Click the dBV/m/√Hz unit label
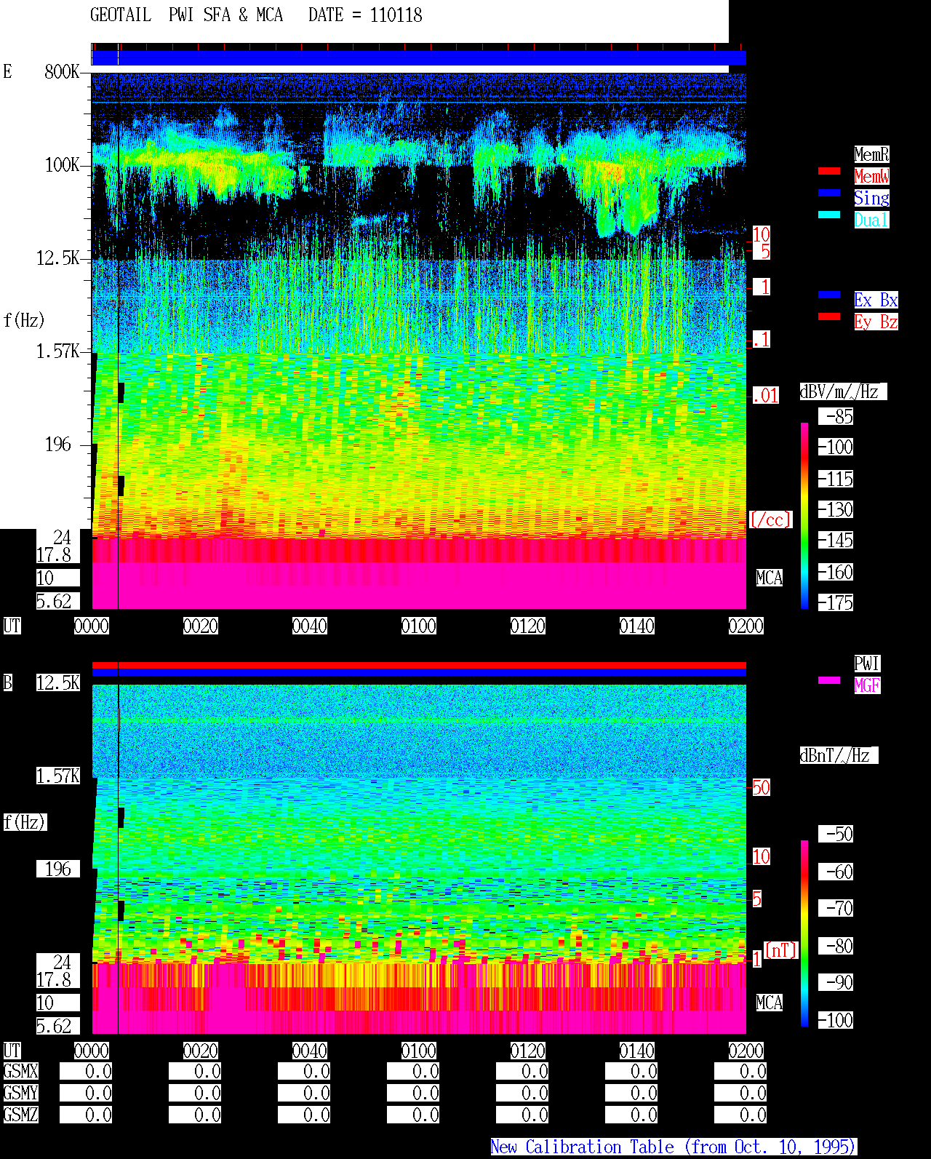The height and width of the screenshot is (1159, 931). tap(843, 391)
